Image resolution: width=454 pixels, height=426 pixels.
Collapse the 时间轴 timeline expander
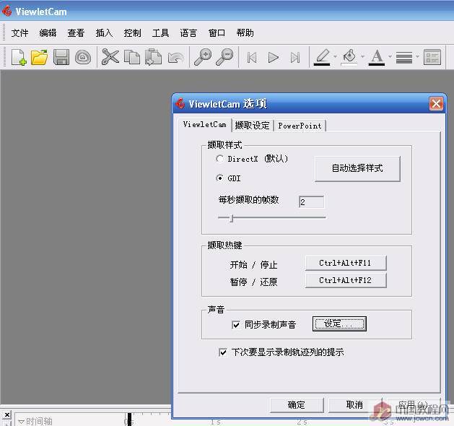point(22,422)
